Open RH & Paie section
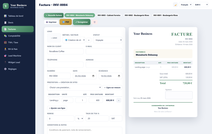 tap(18, 49)
